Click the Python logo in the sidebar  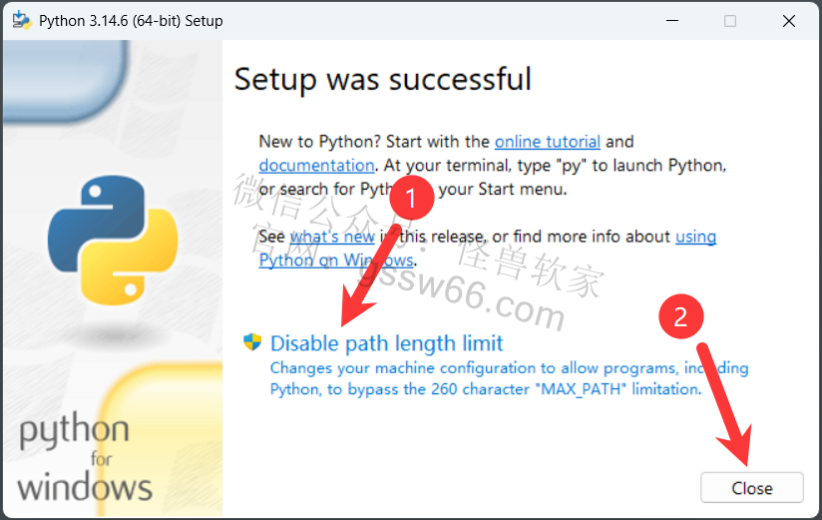point(113,241)
